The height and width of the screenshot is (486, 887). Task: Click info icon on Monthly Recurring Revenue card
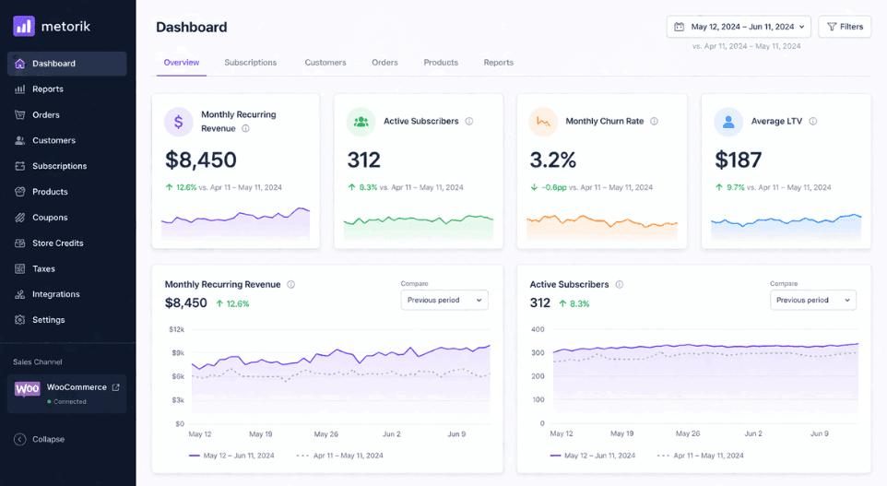tap(245, 128)
